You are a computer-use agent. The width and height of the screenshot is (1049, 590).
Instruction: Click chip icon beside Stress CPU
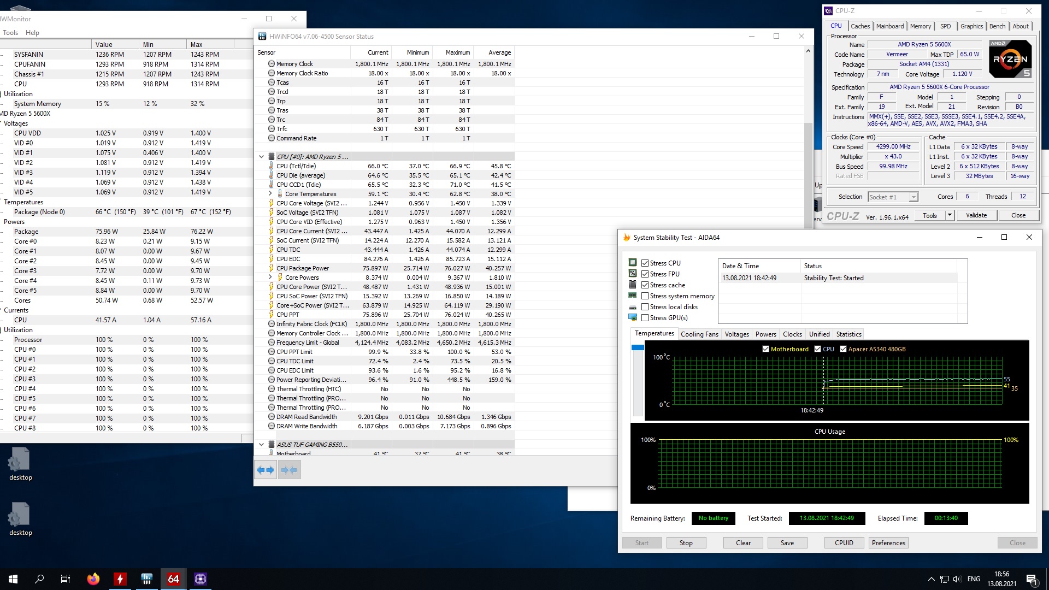click(x=633, y=263)
